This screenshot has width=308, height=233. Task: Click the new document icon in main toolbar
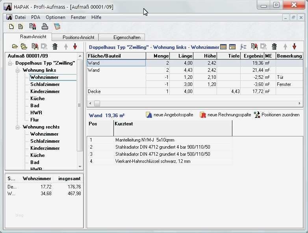[x=11, y=27]
